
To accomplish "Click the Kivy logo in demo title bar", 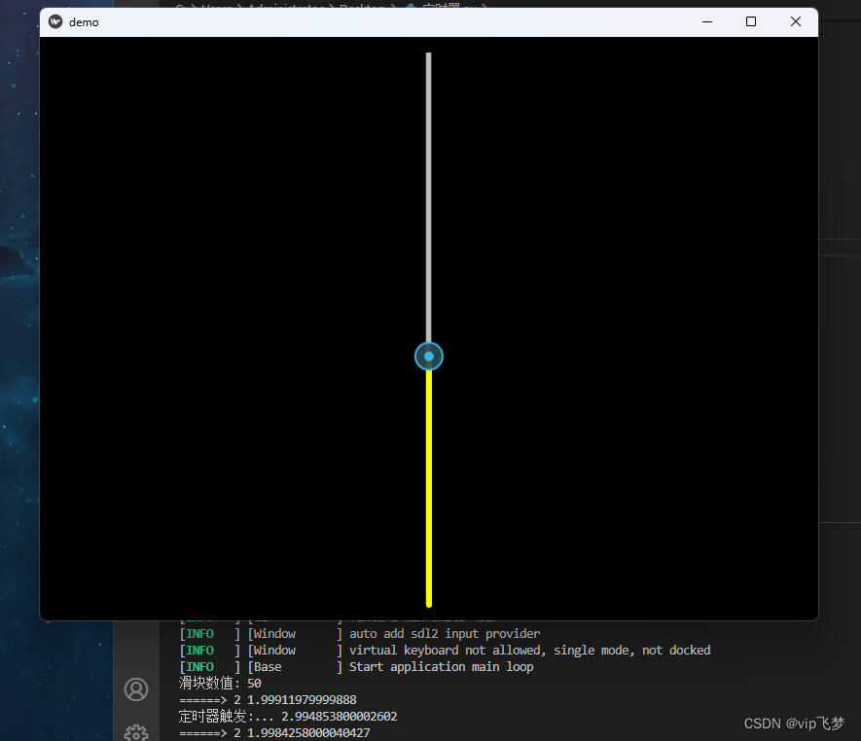I will pyautogui.click(x=54, y=22).
